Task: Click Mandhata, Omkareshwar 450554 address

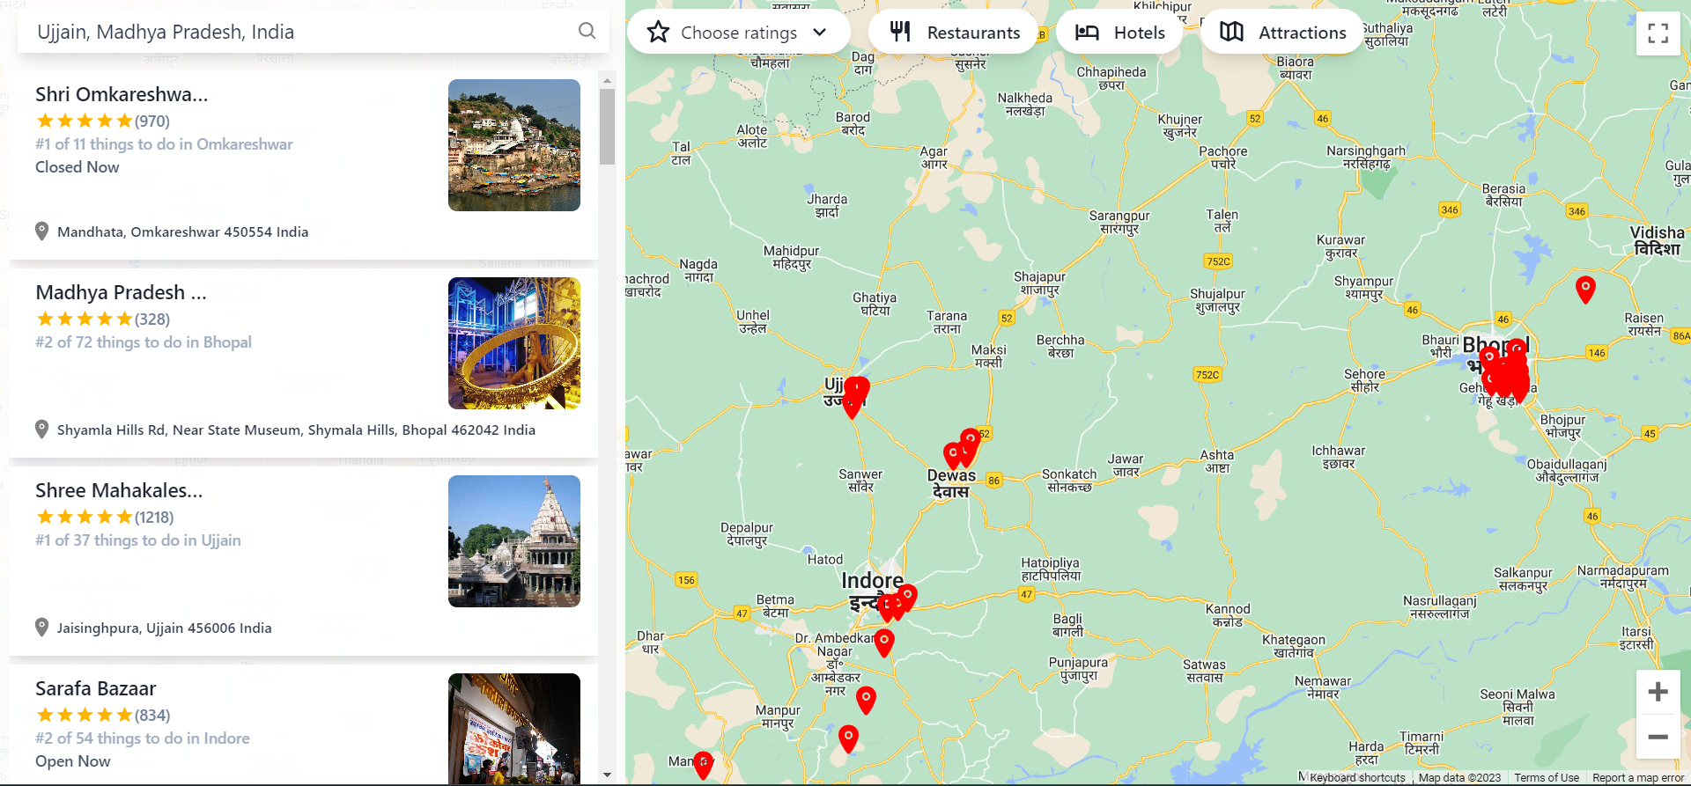Action: (x=183, y=232)
